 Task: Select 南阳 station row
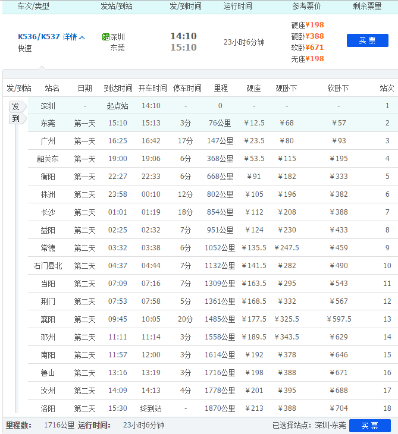point(213,355)
